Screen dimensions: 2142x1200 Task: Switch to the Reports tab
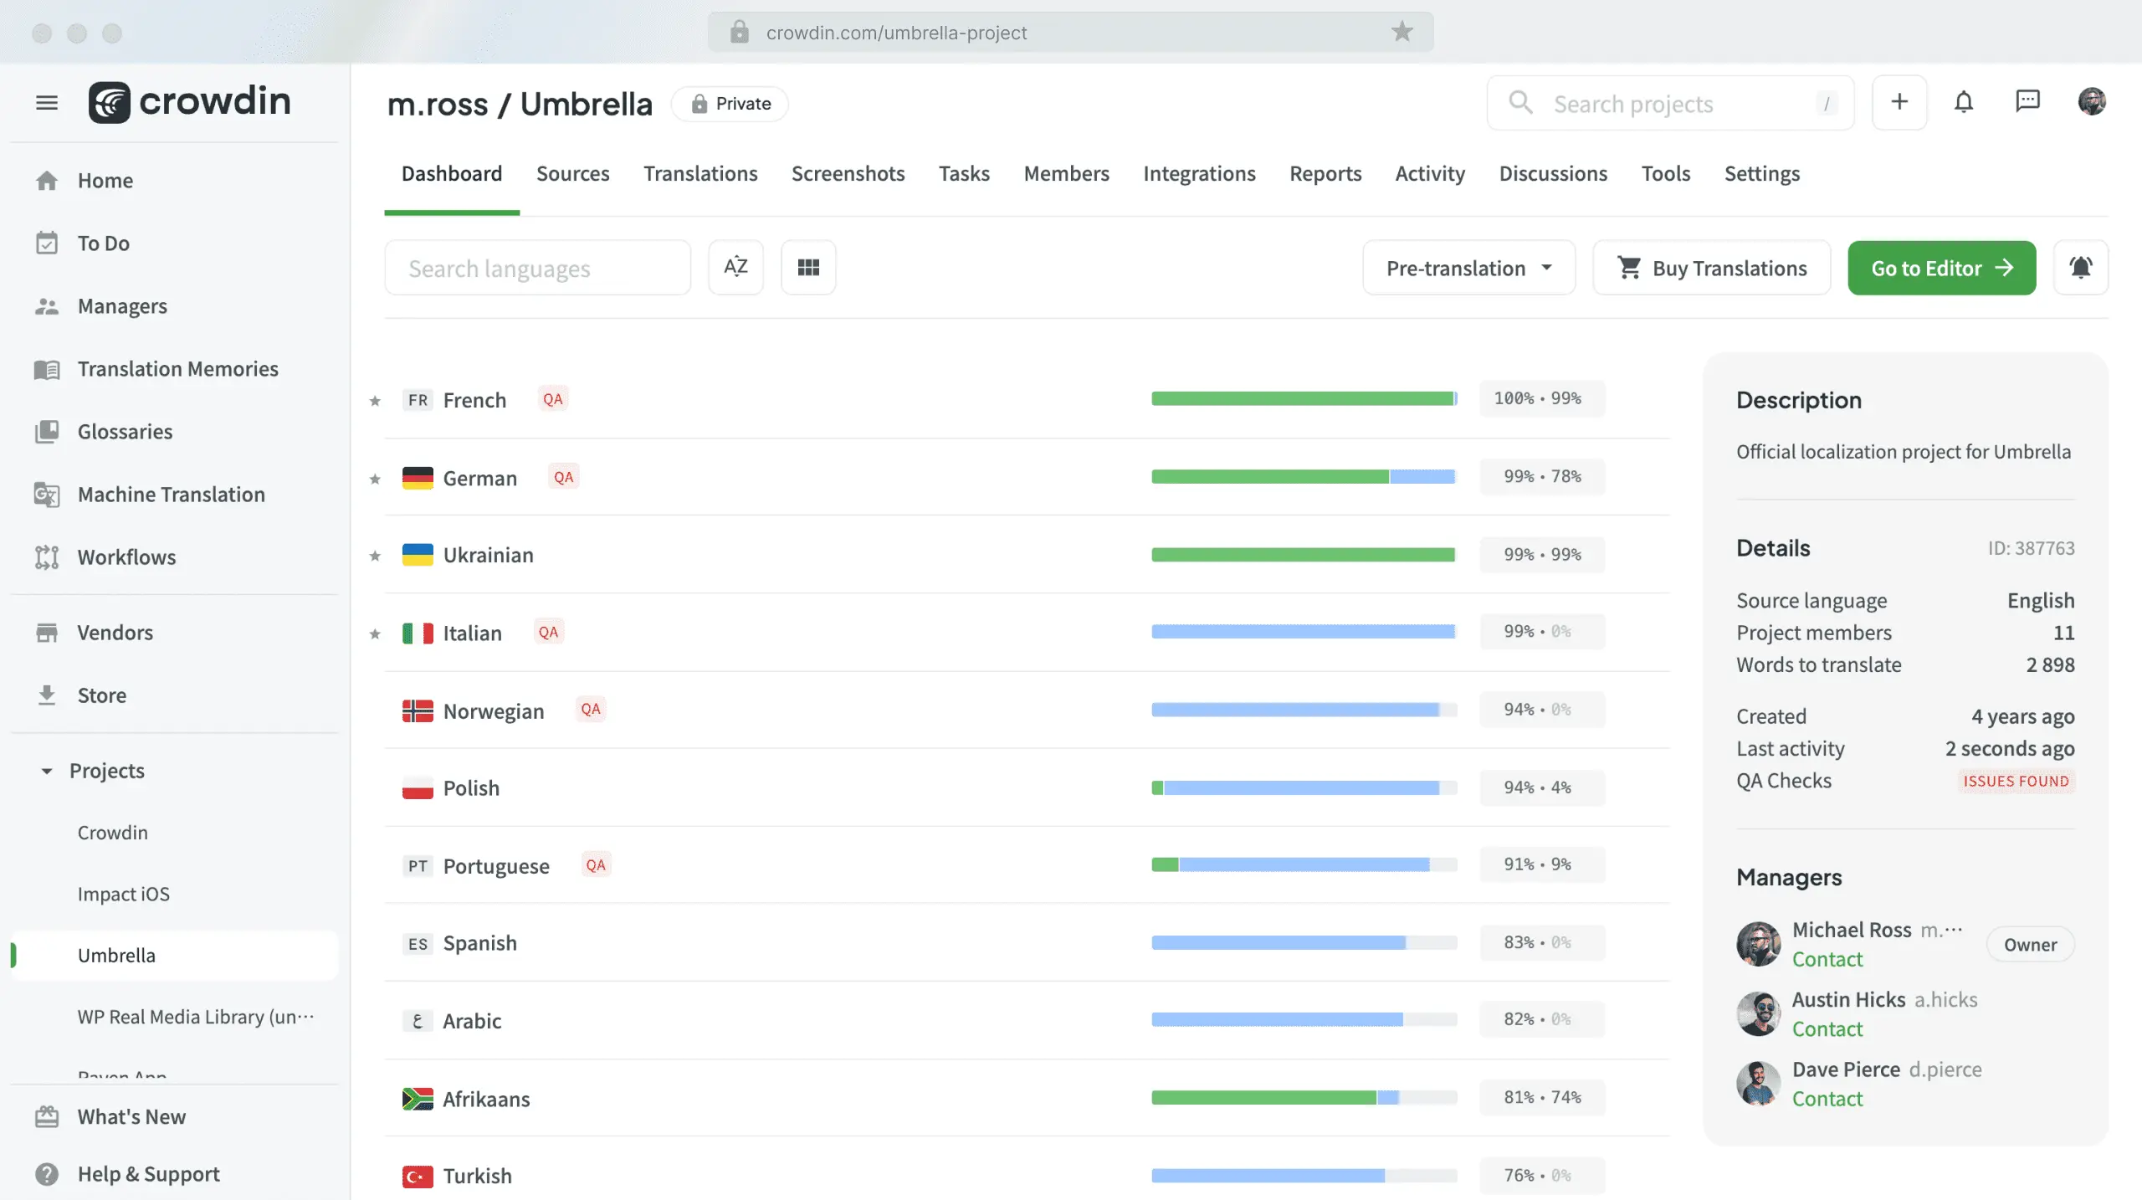click(1325, 173)
